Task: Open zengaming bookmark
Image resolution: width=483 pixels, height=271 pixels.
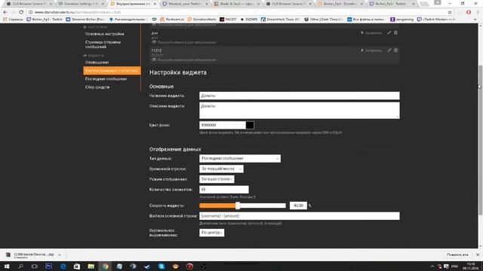Action: pyautogui.click(x=401, y=19)
